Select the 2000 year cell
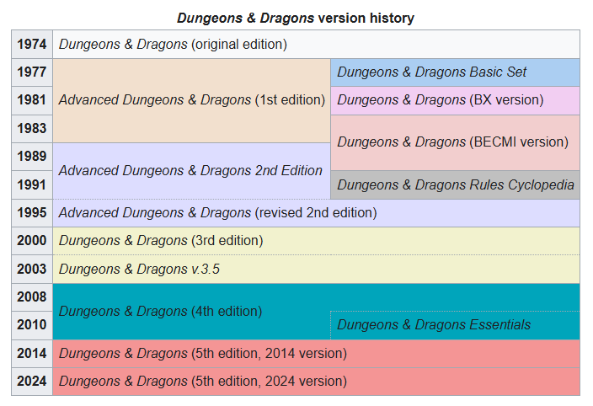This screenshot has width=593, height=406. tap(32, 241)
